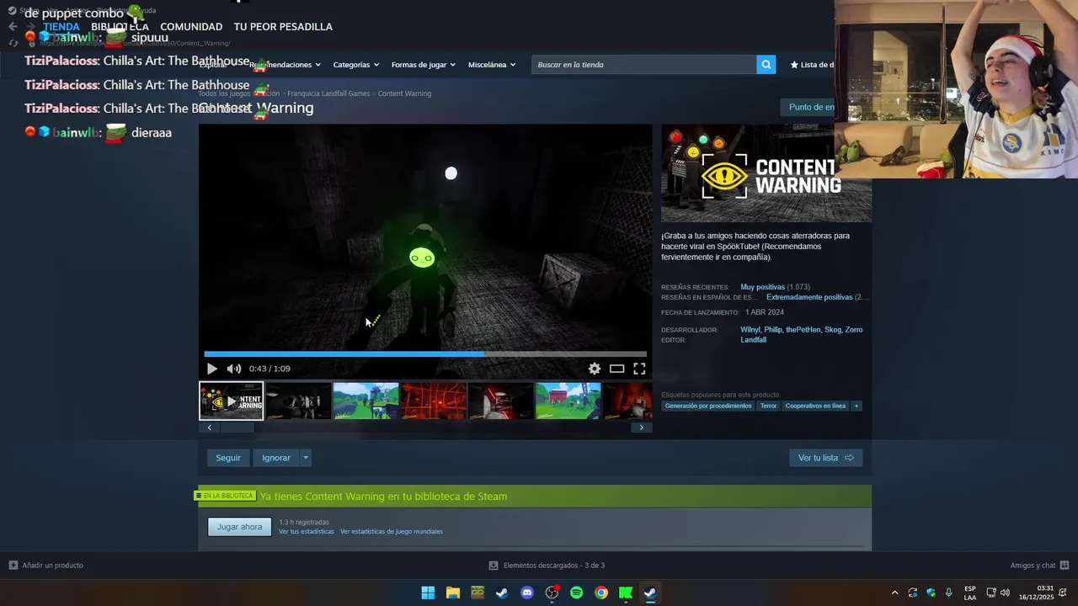The width and height of the screenshot is (1078, 606).
Task: Open the green Kick app in the taskbar
Action: tap(626, 593)
